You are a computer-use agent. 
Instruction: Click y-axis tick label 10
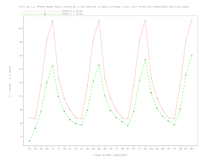(20, 96)
